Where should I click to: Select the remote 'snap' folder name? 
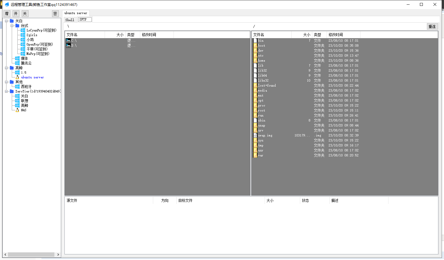pos(261,125)
